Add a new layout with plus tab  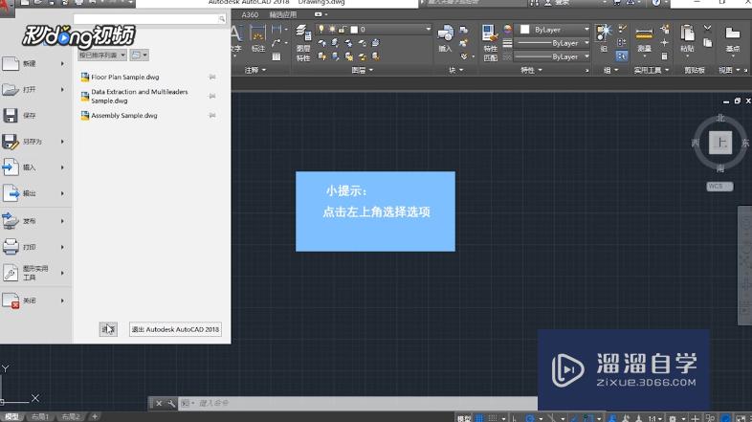tap(95, 416)
